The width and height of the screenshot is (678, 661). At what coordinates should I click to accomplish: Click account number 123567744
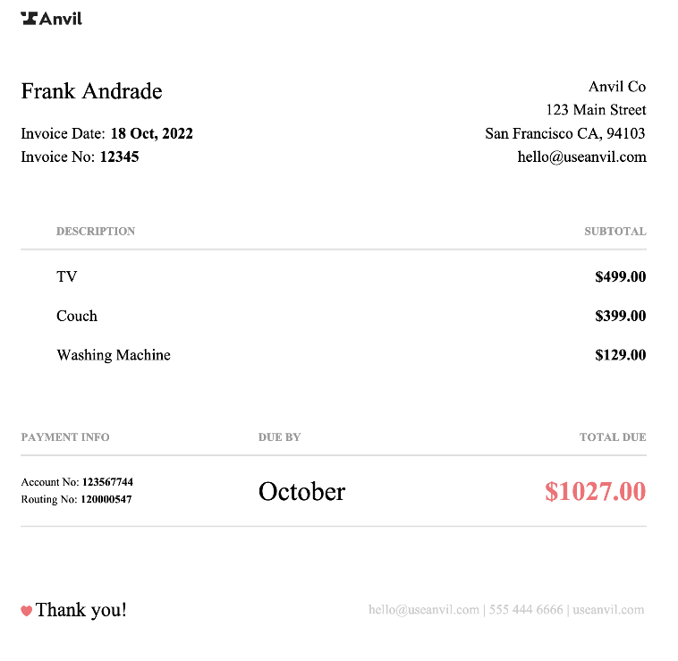click(x=107, y=482)
